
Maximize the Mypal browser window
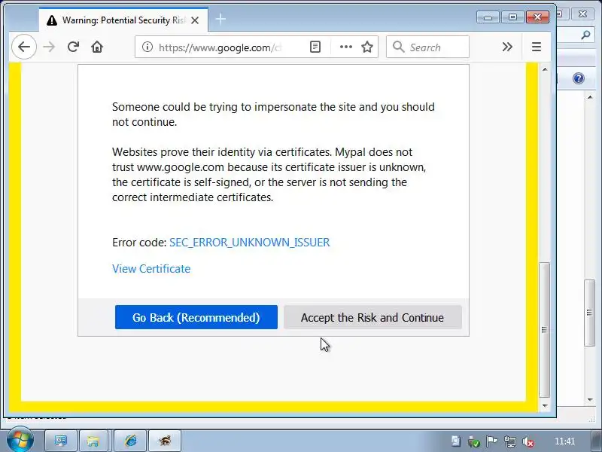512,17
